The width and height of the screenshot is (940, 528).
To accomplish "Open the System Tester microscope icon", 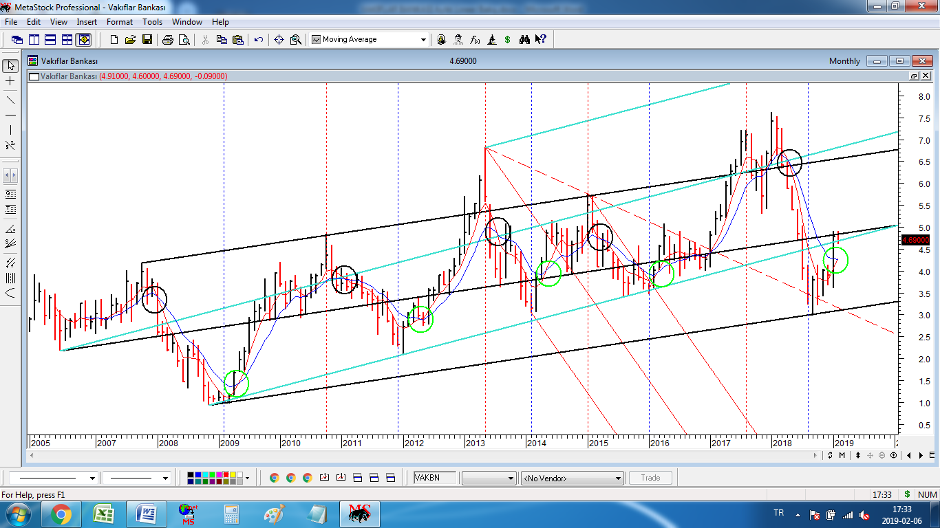I will pos(491,39).
